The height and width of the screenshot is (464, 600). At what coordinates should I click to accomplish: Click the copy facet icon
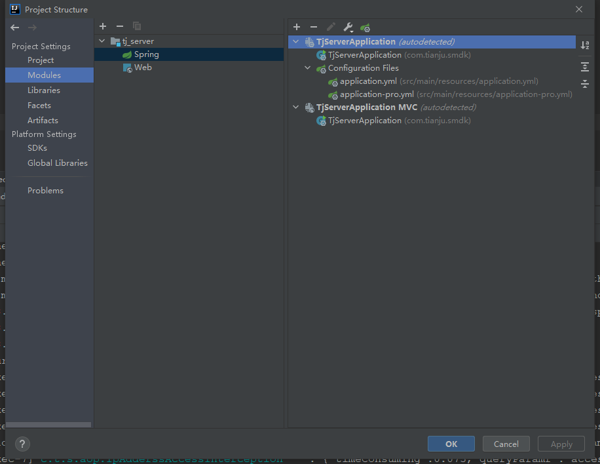tap(137, 26)
